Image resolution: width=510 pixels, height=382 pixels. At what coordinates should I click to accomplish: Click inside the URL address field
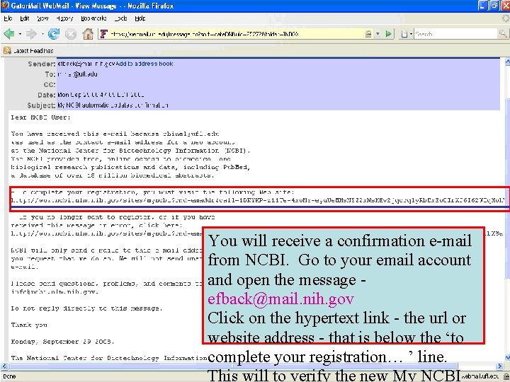coord(236,34)
